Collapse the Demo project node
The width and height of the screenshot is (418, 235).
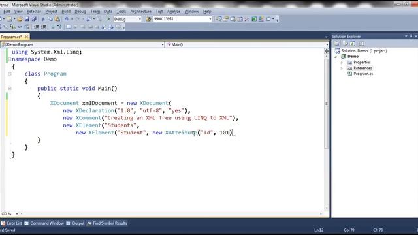point(336,57)
